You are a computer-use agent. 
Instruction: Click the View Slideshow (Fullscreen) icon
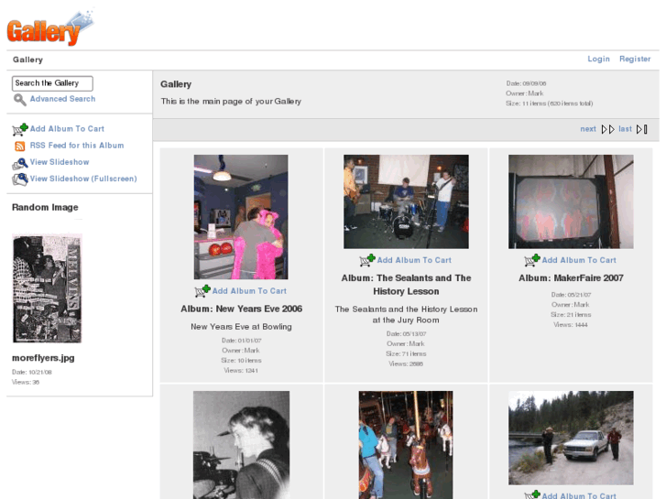point(19,179)
